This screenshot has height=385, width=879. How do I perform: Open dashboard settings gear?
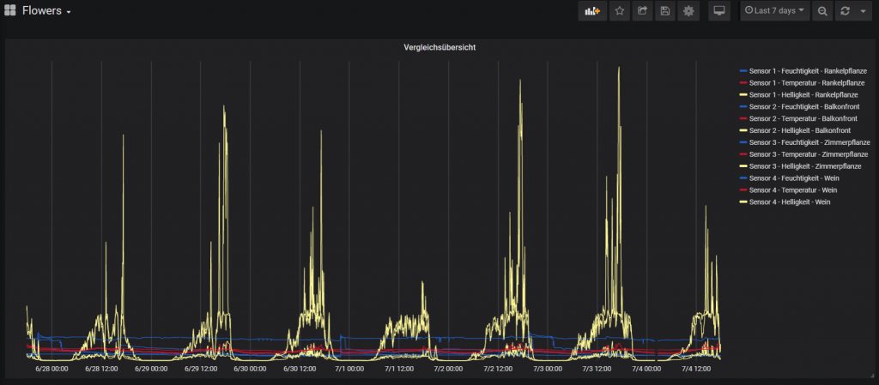click(688, 11)
